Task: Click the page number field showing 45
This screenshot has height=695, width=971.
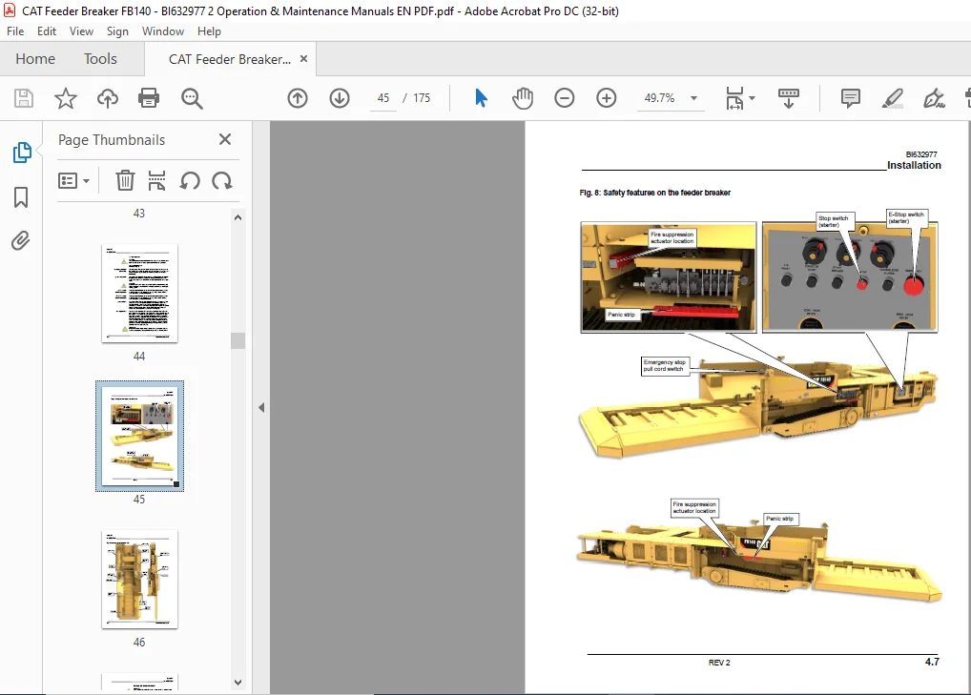Action: click(x=383, y=98)
